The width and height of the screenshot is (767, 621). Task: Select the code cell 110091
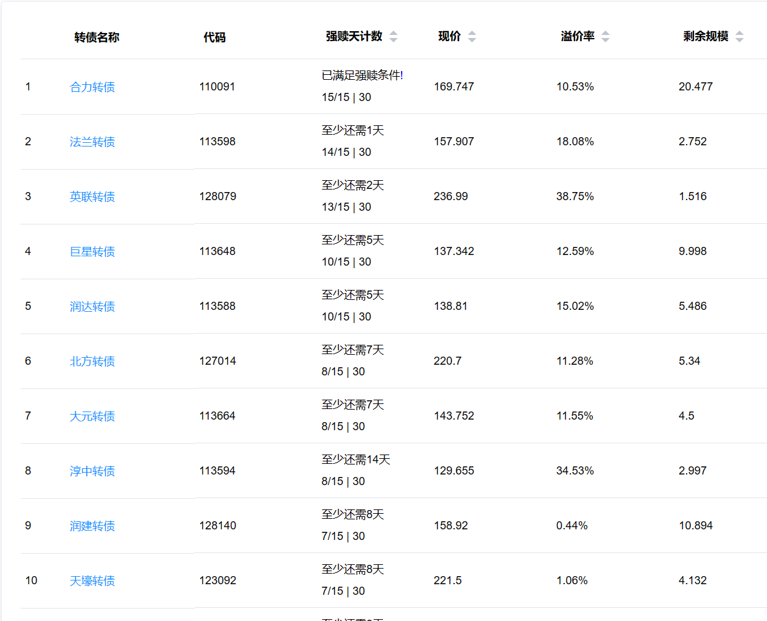[217, 87]
